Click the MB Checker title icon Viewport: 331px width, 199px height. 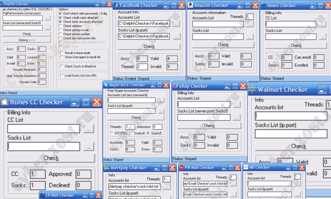[x=246, y=167]
